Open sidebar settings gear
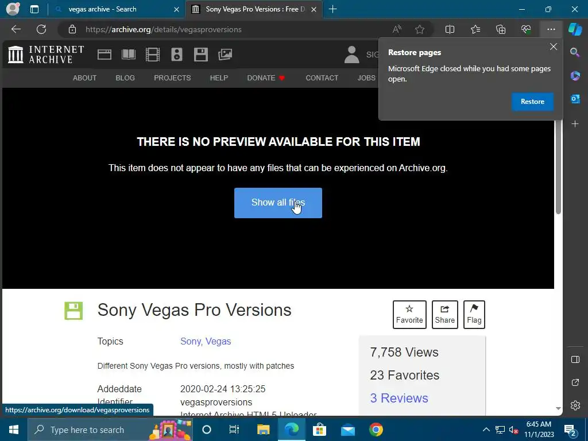 pyautogui.click(x=575, y=405)
